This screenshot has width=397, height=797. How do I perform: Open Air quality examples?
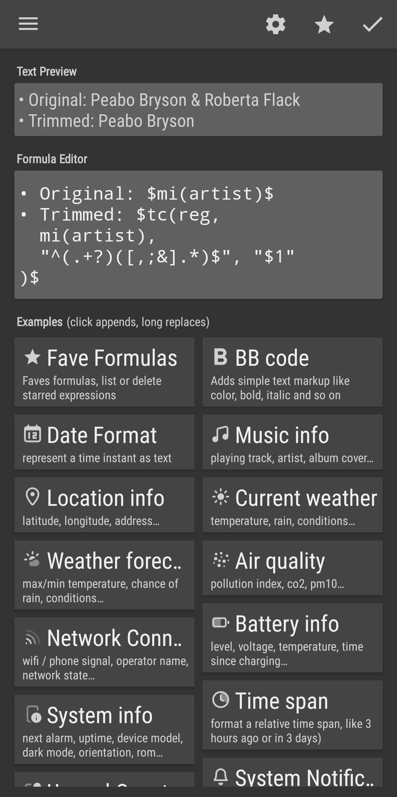tap(293, 568)
